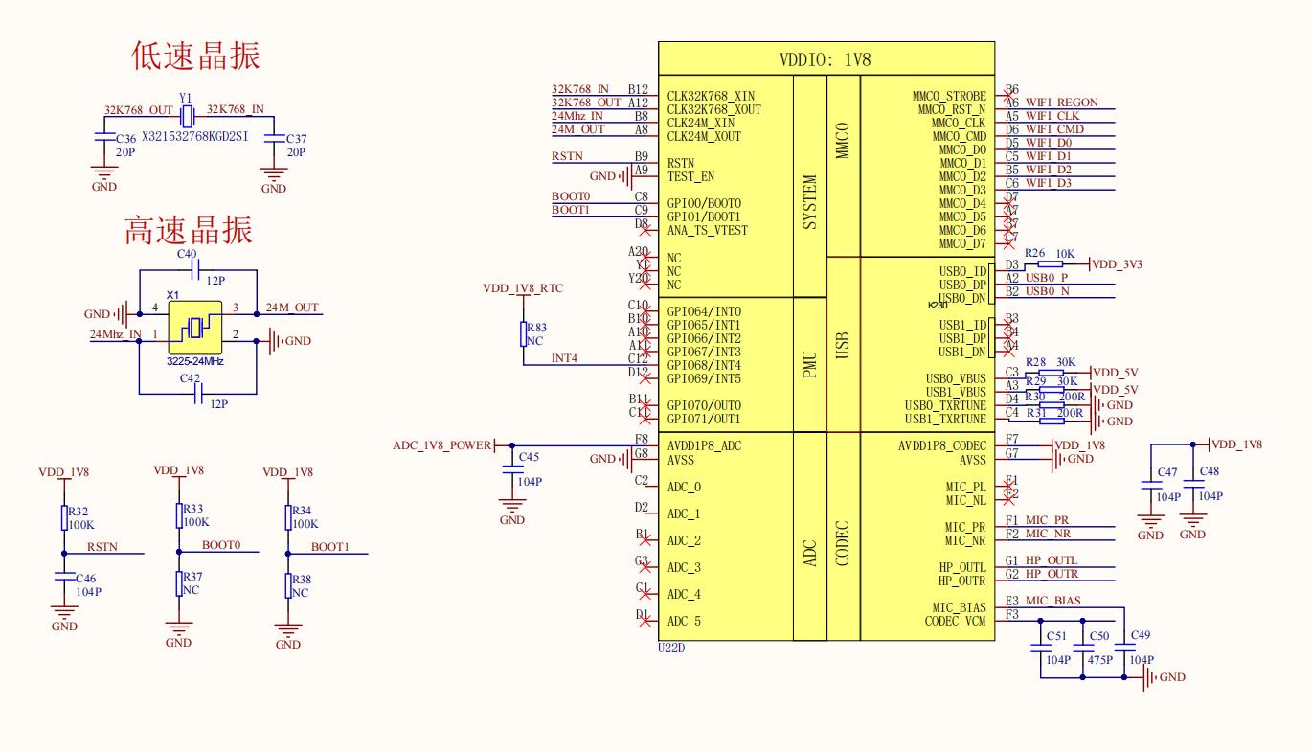
Task: Click the 低速晶振 section title
Action: tap(195, 57)
